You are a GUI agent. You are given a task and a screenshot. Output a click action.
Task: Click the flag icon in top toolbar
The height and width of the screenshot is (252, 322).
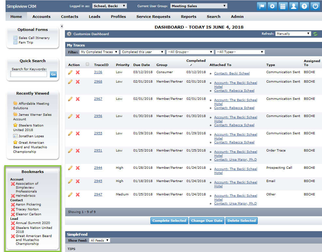[x=261, y=7]
